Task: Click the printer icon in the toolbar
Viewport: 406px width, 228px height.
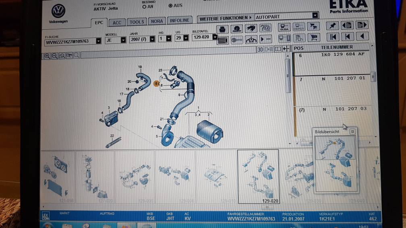Action: [x=222, y=29]
